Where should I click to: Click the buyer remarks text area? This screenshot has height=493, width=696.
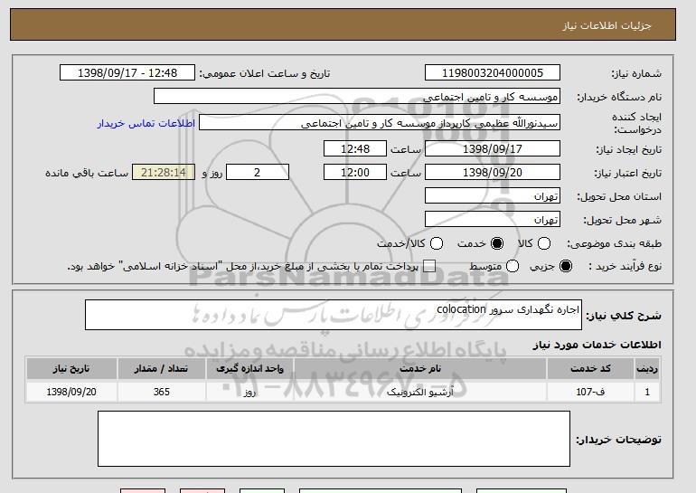pos(334,439)
